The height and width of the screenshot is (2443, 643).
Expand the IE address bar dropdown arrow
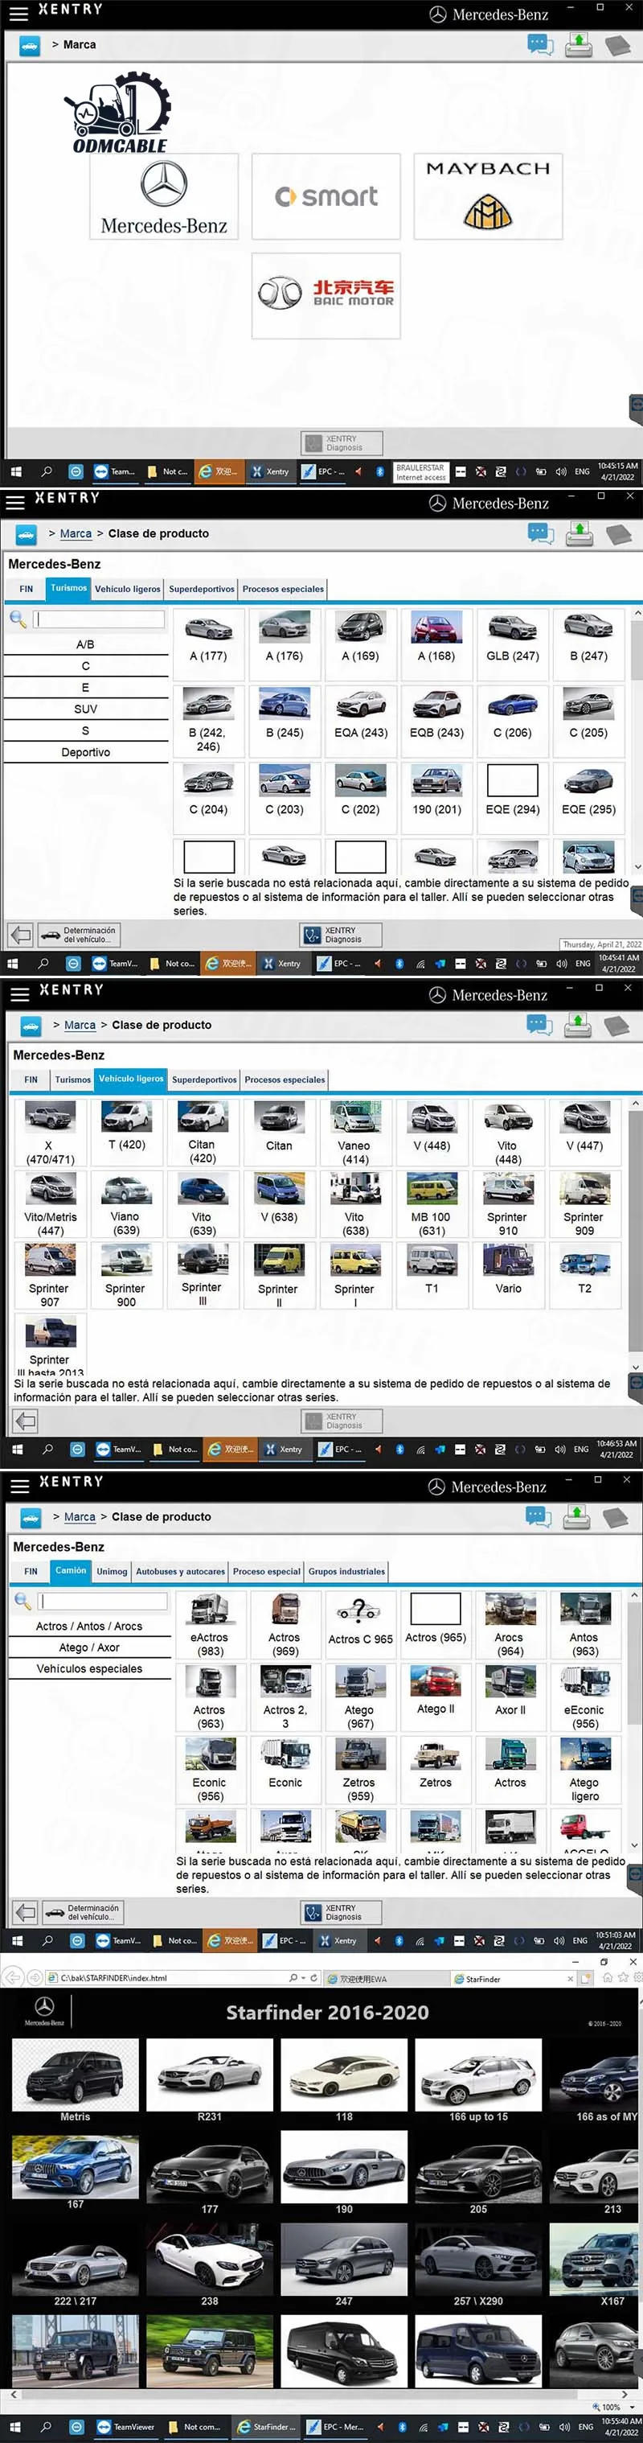[x=304, y=1978]
